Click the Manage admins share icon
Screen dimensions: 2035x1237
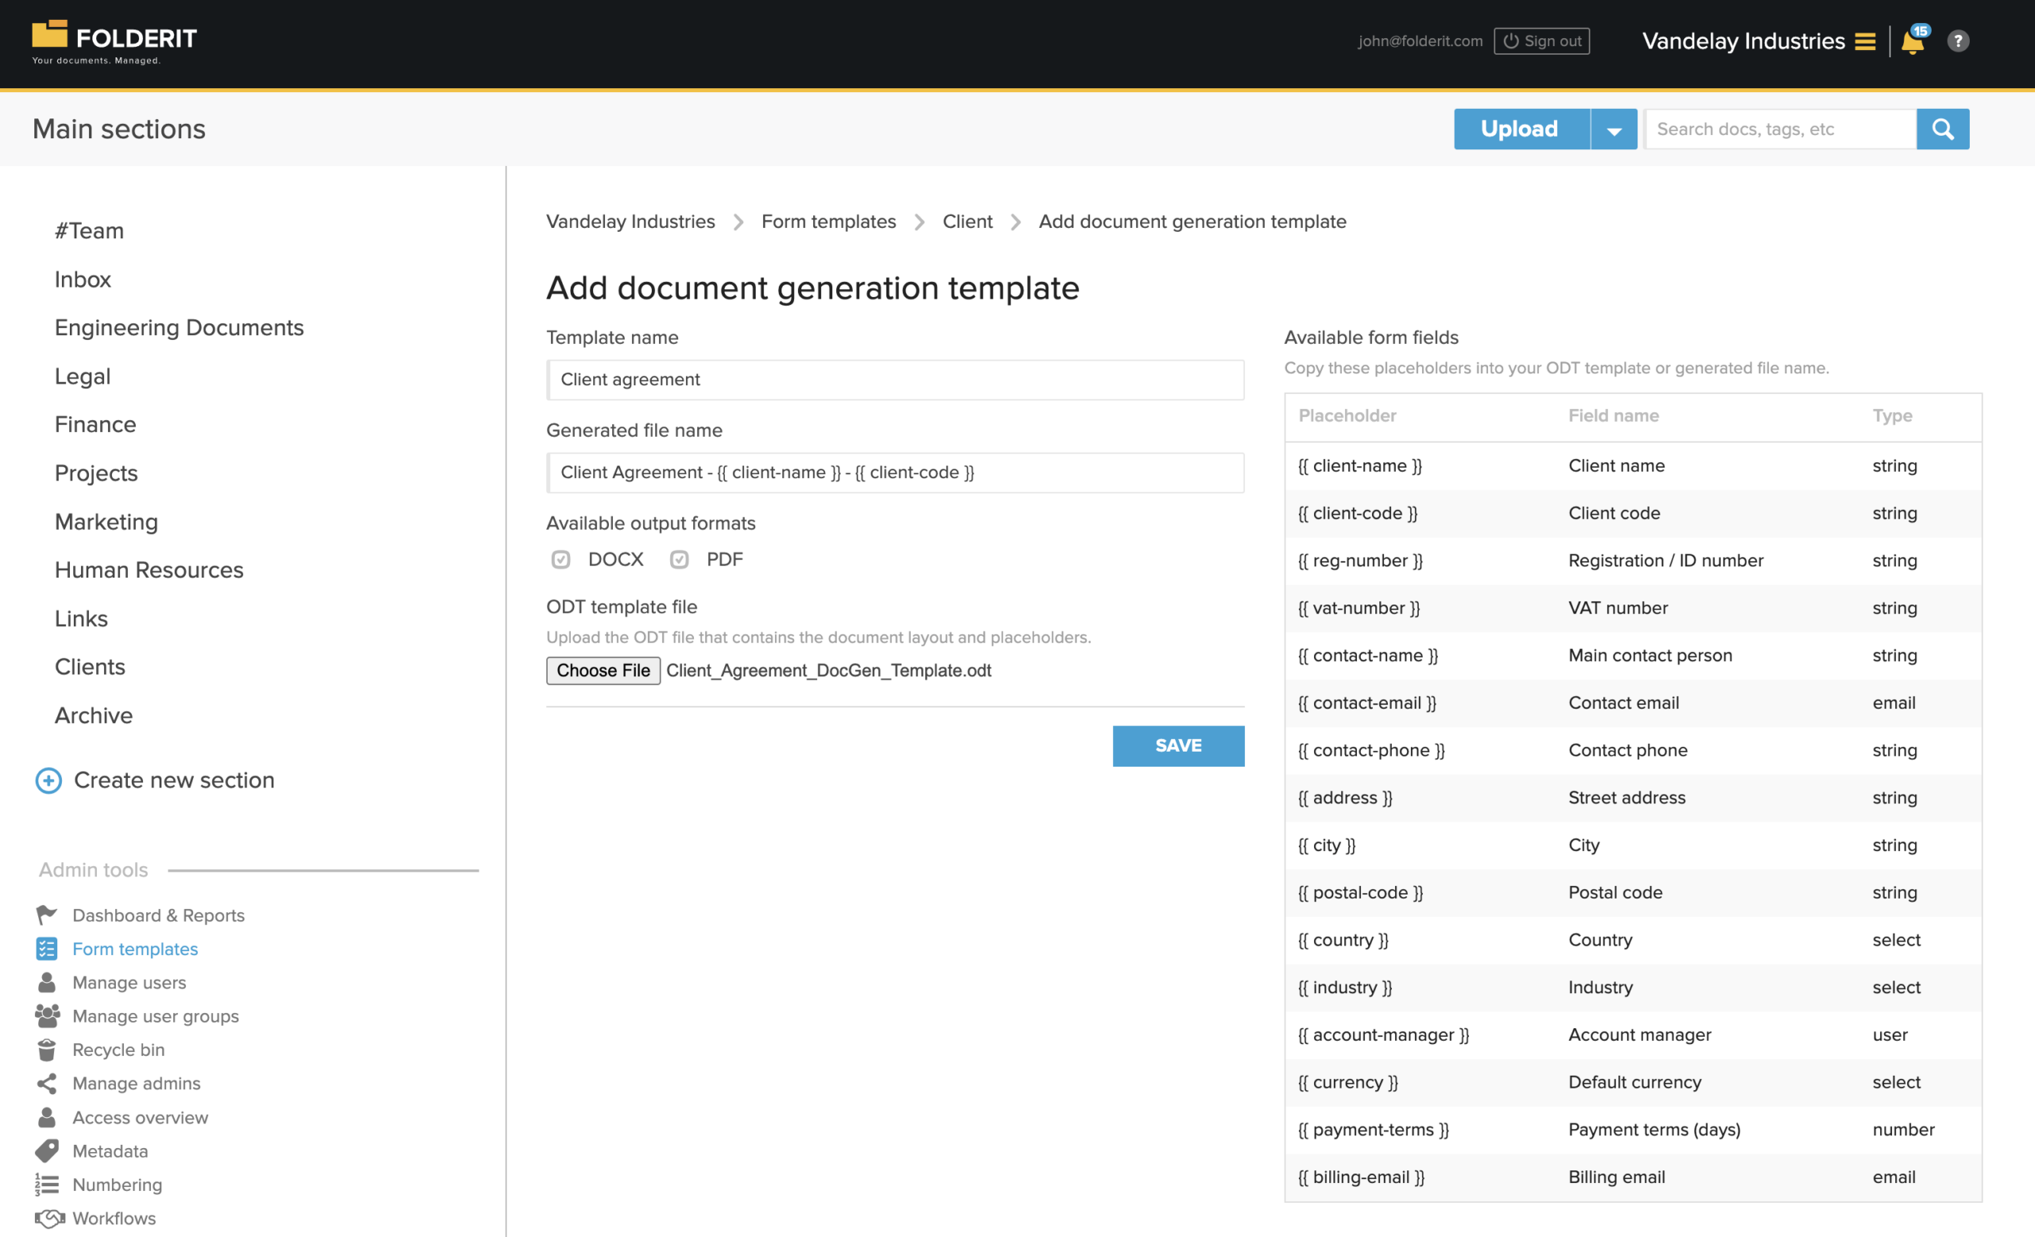tap(47, 1083)
